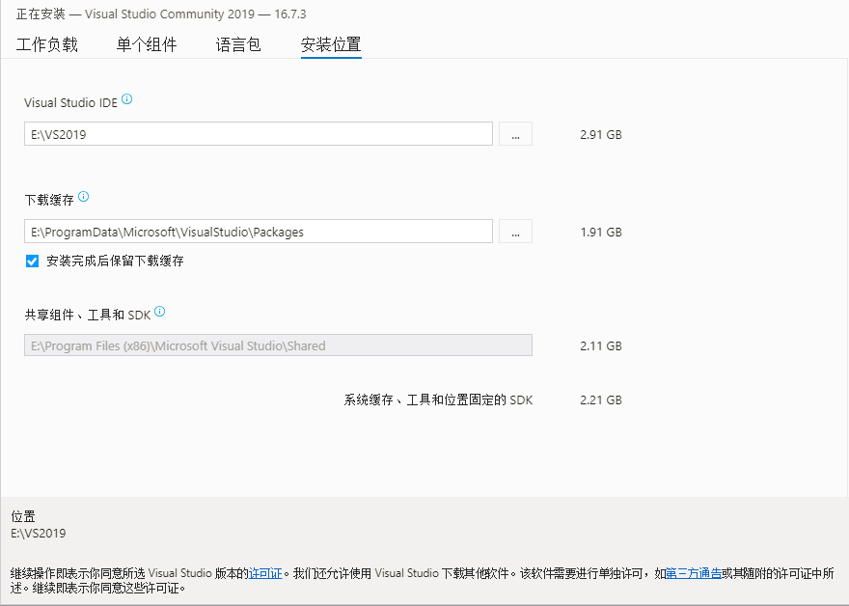Click the 系统缓存、工具和位置固定的 SDK label

tap(439, 399)
